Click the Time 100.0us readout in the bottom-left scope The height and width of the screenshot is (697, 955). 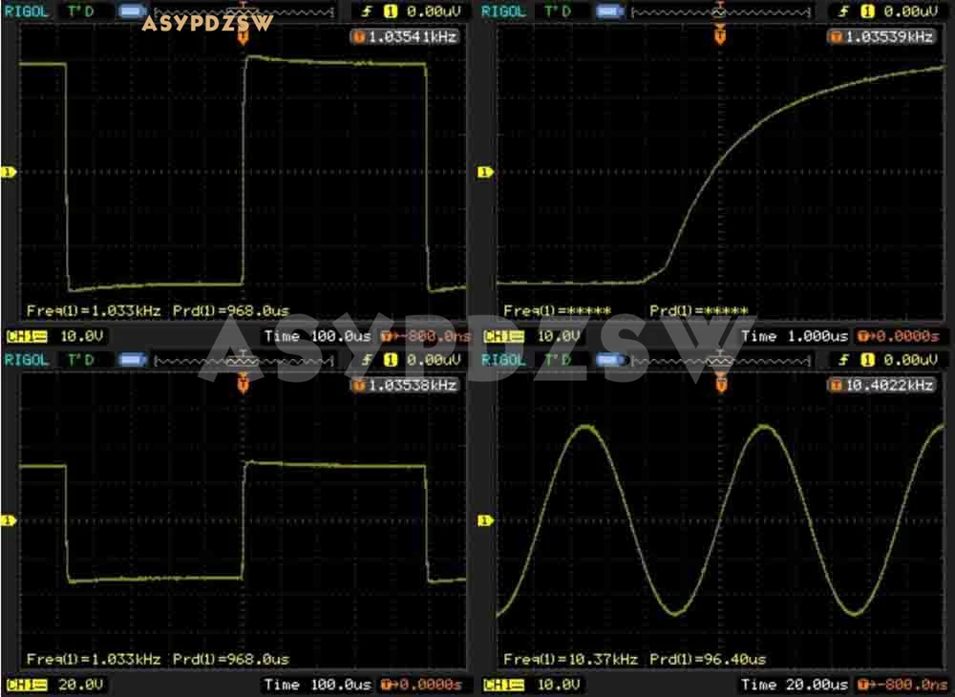(x=317, y=685)
